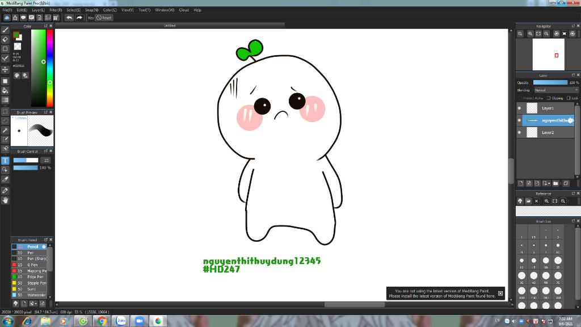581x327 pixels.
Task: Open File Explorer from the taskbar
Action: [45, 321]
